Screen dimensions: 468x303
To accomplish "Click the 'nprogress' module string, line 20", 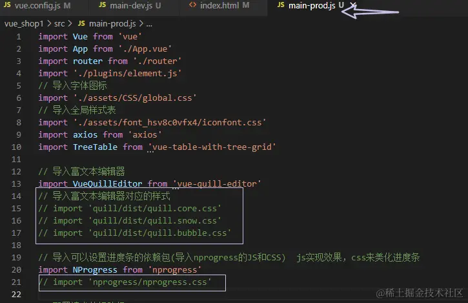I will click(x=175, y=270).
